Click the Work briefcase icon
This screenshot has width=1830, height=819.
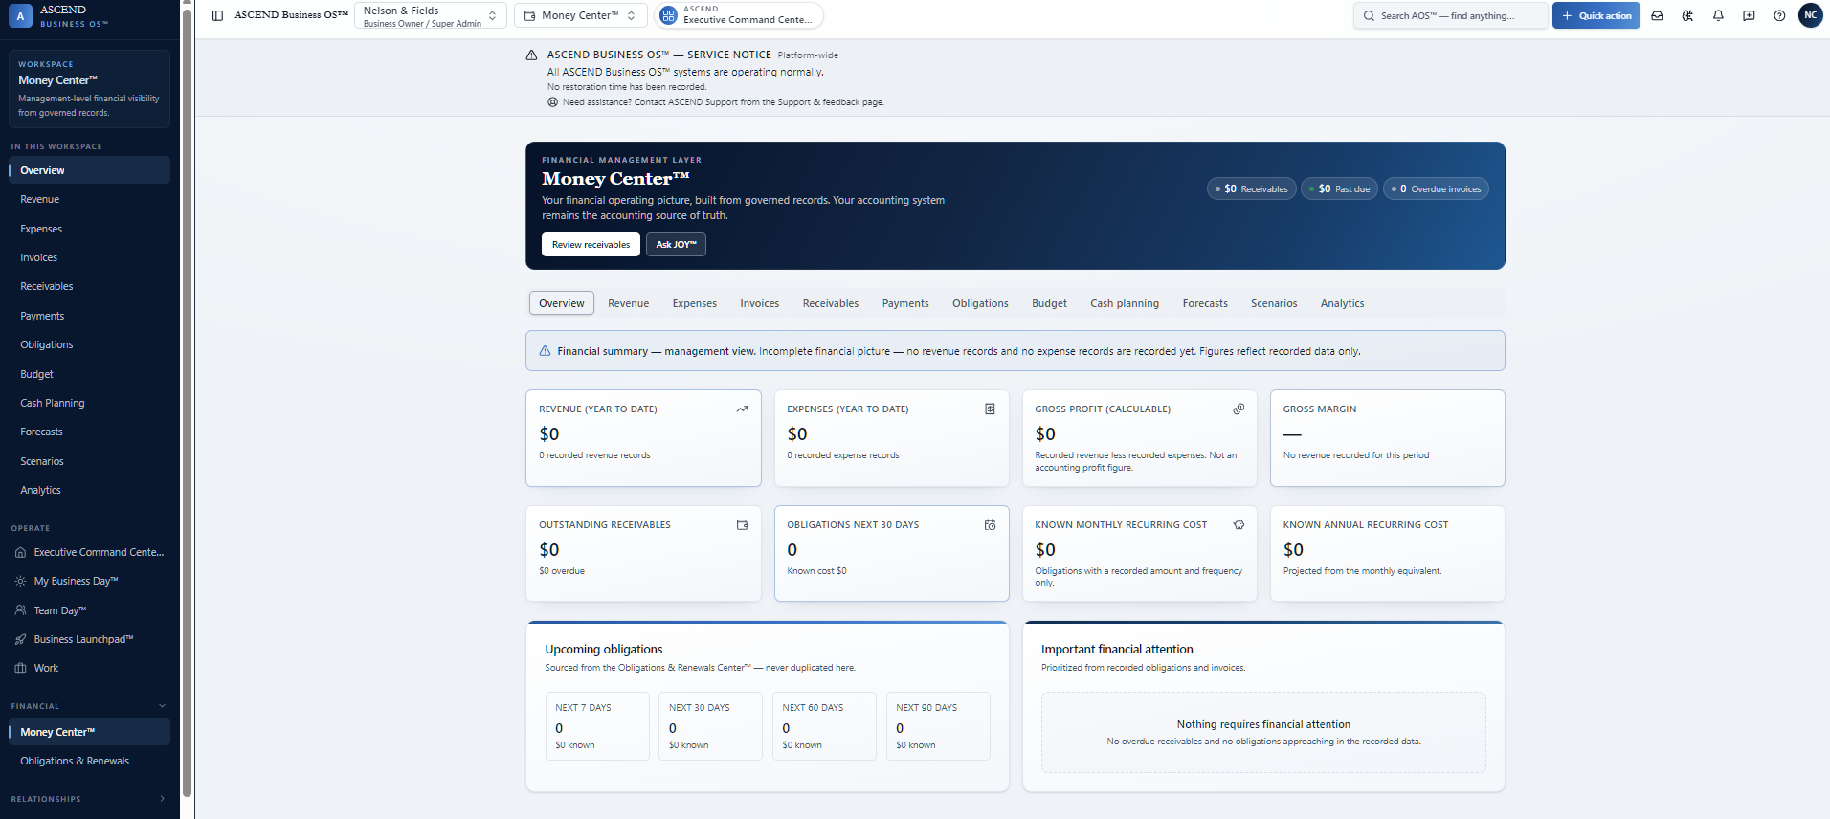pos(20,668)
